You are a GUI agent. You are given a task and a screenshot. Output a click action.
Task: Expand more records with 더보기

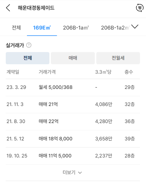pos(72,172)
